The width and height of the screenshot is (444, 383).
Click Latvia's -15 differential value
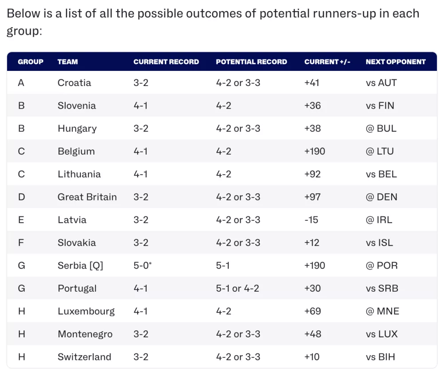311,220
